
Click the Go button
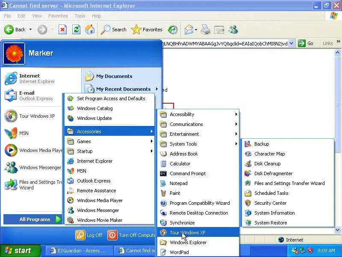click(x=306, y=43)
